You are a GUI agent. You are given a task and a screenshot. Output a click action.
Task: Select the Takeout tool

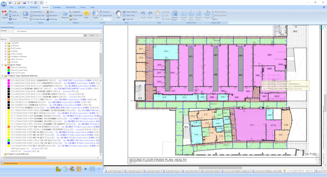65,15
